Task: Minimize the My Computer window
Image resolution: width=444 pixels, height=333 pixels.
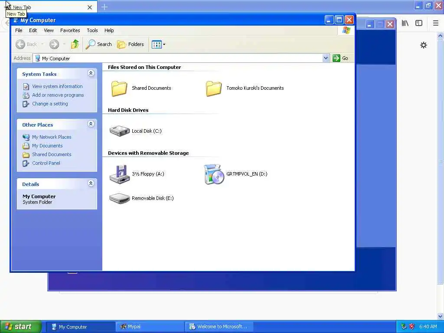Action: pyautogui.click(x=329, y=20)
